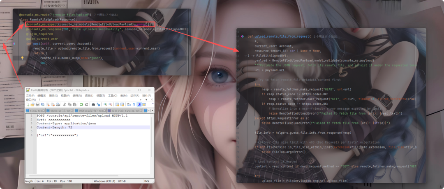444x189 pixels.
Task: Open the 编辑(E) menu
Action: (42, 95)
